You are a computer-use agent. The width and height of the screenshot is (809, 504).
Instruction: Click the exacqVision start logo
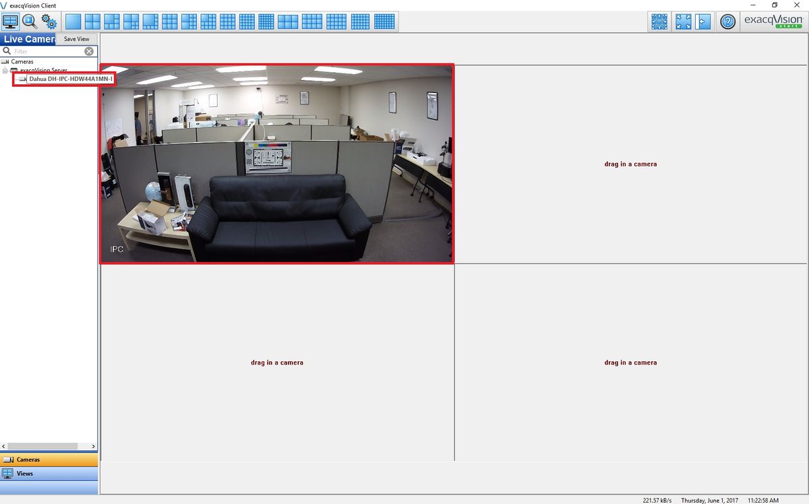pos(773,22)
